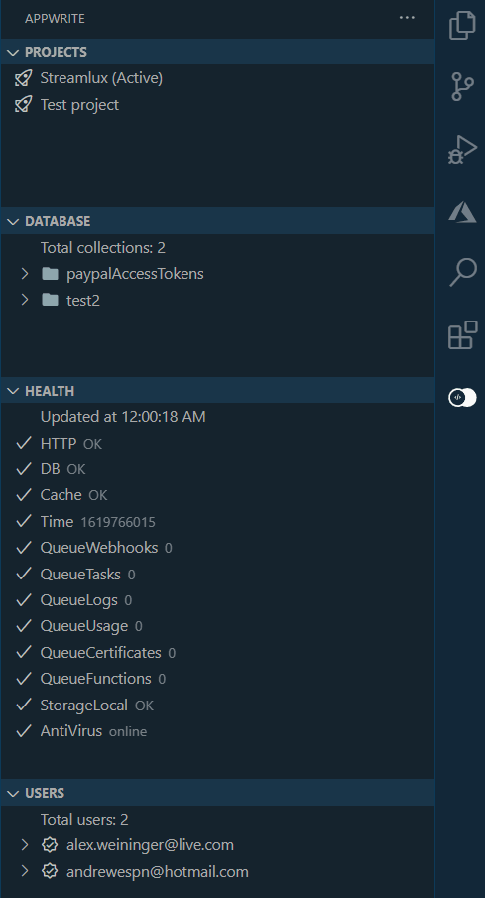
Task: Click the checkmark icon next to QueueTasks
Action: (x=24, y=574)
